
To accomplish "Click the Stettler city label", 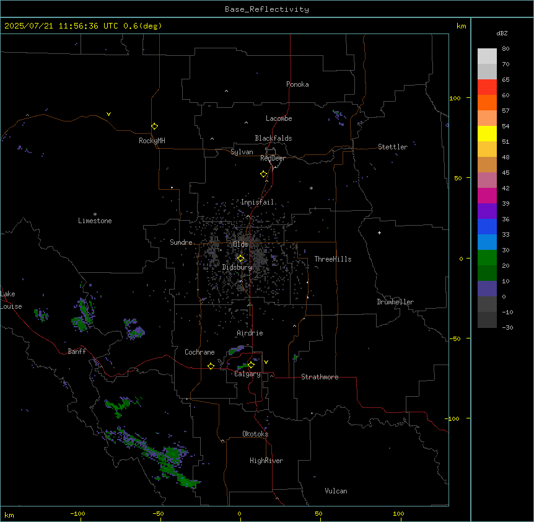I will tap(393, 147).
